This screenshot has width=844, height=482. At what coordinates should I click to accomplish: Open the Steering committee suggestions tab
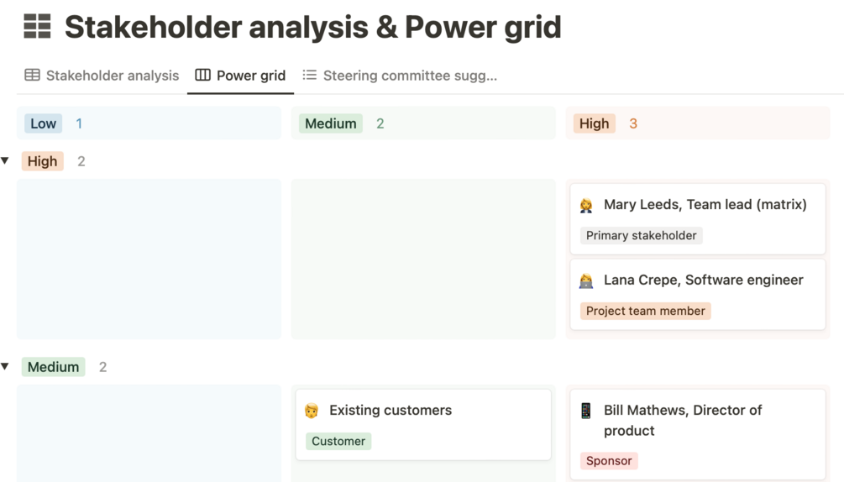[x=410, y=76]
